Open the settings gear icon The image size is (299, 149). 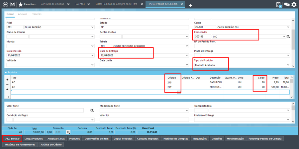(294, 4)
